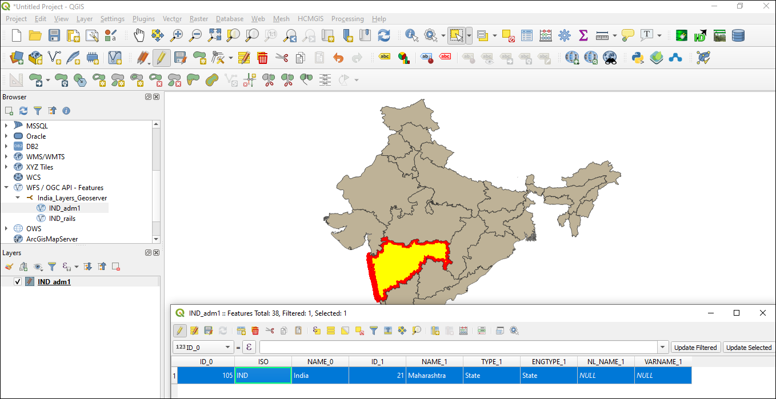The height and width of the screenshot is (399, 776).
Task: Collapse India_Layers_Geoserver connection
Action: coord(17,198)
